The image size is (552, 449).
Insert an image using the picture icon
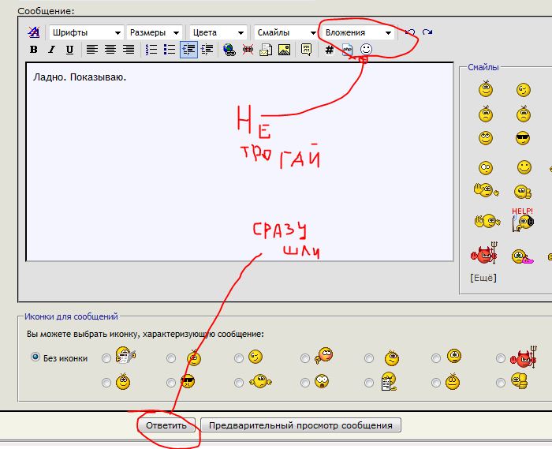(x=284, y=50)
